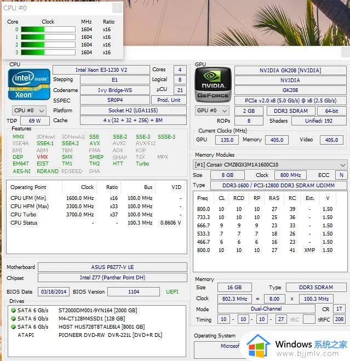
Task: Click the Prod. Unit button
Action: pos(169,100)
